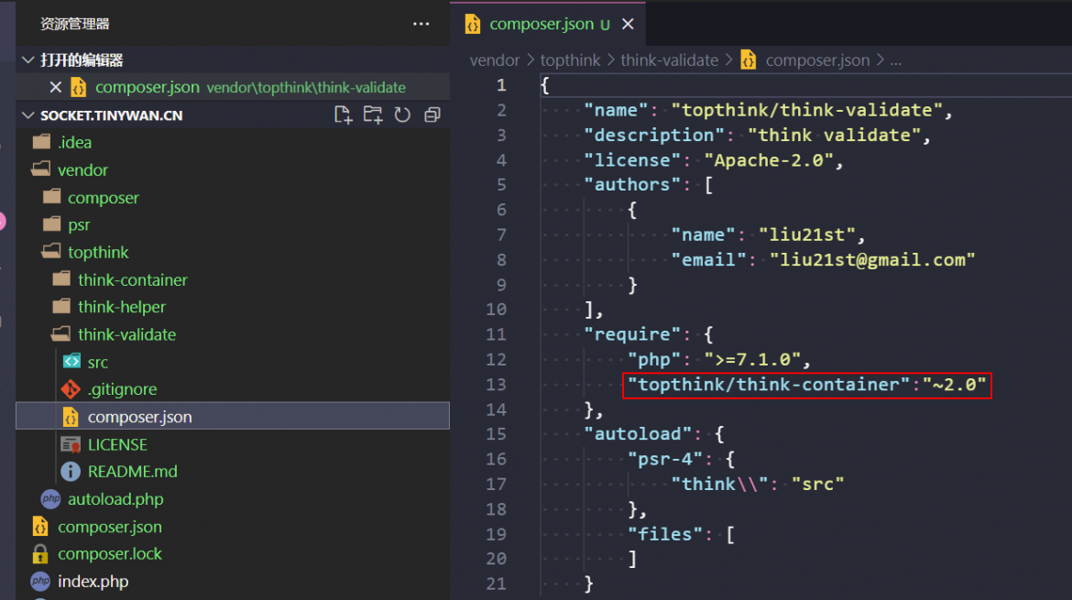The width and height of the screenshot is (1072, 600).
Task: Open the composer.lock file
Action: 110,554
